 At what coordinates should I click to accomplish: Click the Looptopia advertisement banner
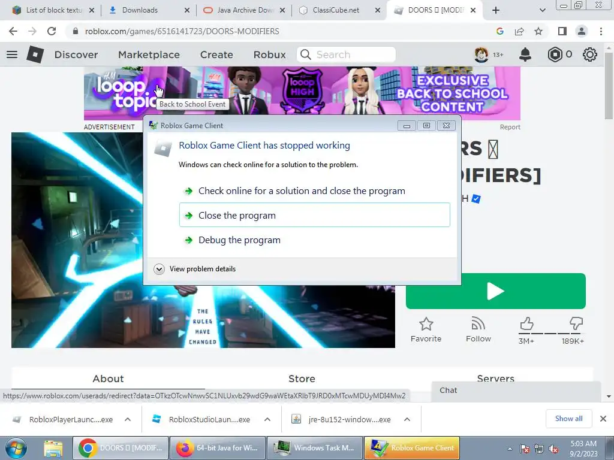pos(302,93)
